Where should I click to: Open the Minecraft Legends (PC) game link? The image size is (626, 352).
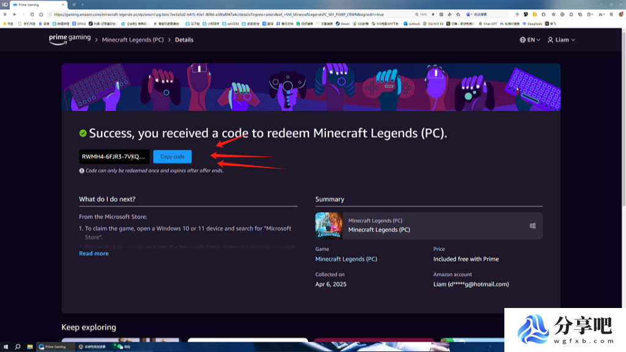[346, 259]
